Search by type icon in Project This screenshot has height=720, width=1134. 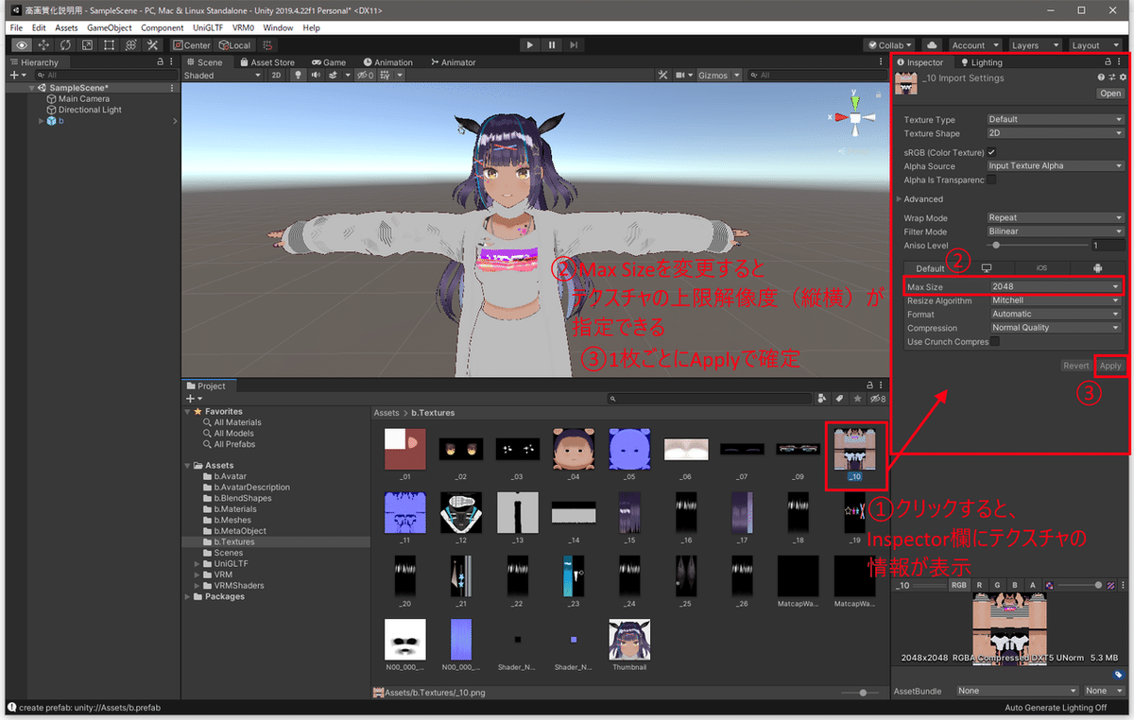click(x=821, y=399)
